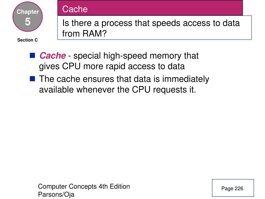Screen dimensions: 265x199
Task: Click the second blue square bullet
Action: [32, 79]
